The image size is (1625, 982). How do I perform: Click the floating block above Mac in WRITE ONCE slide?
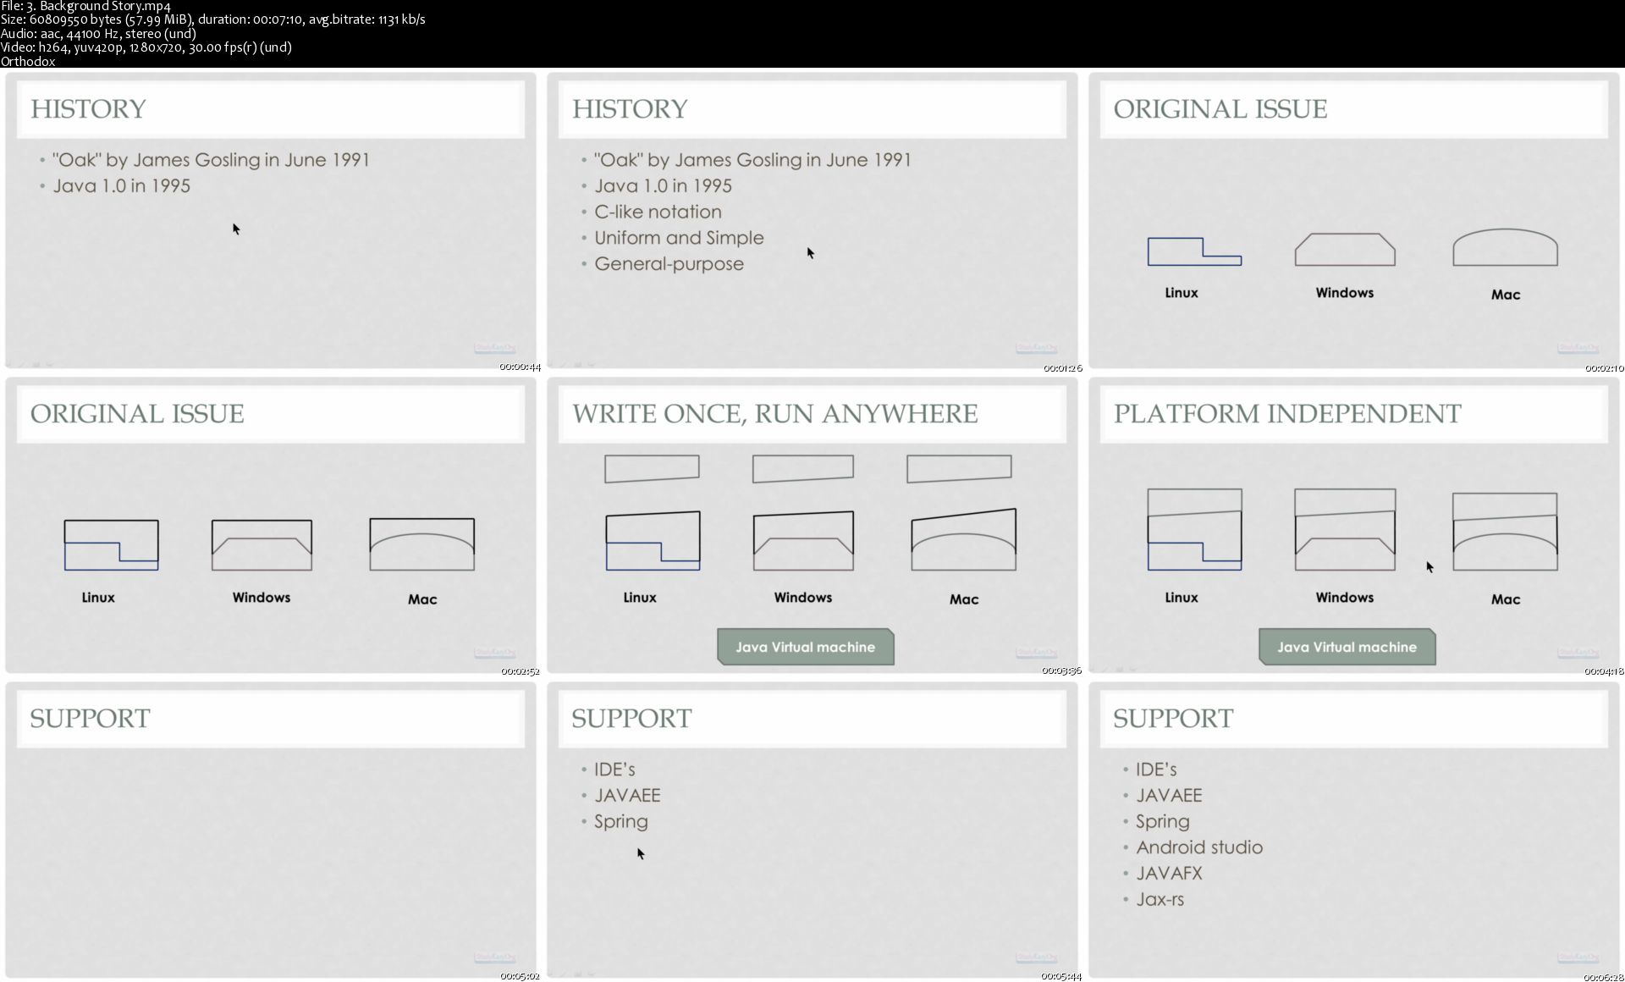(959, 469)
